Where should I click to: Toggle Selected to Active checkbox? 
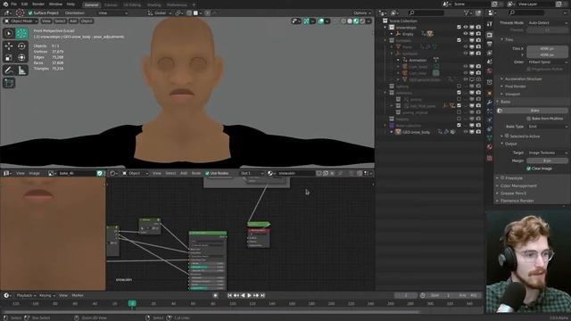(507, 136)
